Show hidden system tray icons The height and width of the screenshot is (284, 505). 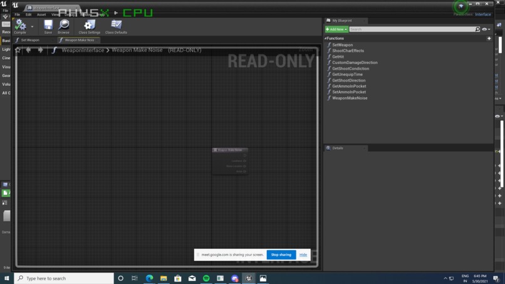pyautogui.click(x=445, y=278)
